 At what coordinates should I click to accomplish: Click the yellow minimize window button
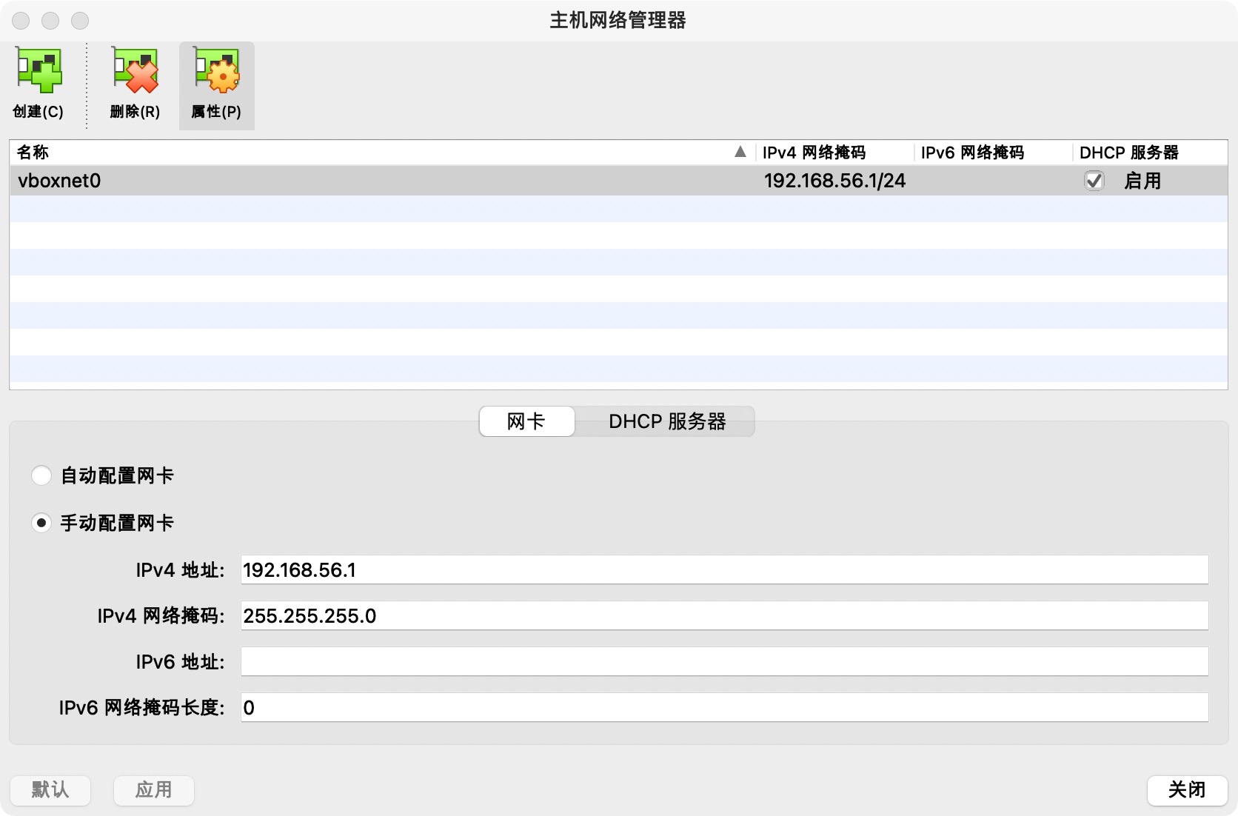pyautogui.click(x=50, y=21)
